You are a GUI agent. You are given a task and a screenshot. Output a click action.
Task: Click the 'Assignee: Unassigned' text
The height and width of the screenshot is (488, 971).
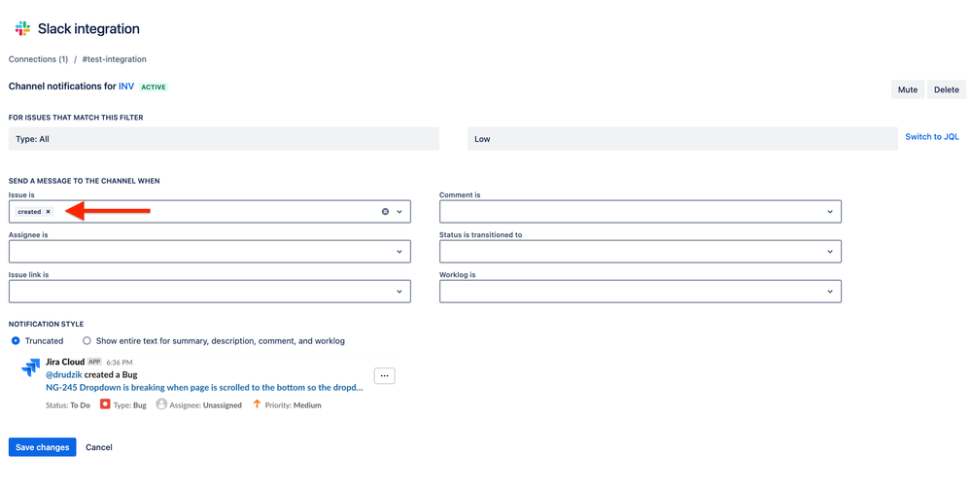[206, 405]
